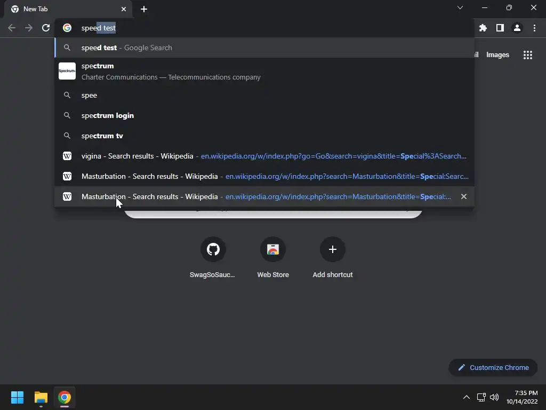Click the forward navigation arrow
546x410 pixels.
(x=29, y=28)
